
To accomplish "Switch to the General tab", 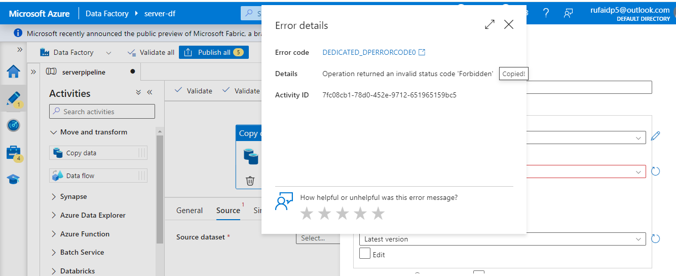I will [x=190, y=210].
